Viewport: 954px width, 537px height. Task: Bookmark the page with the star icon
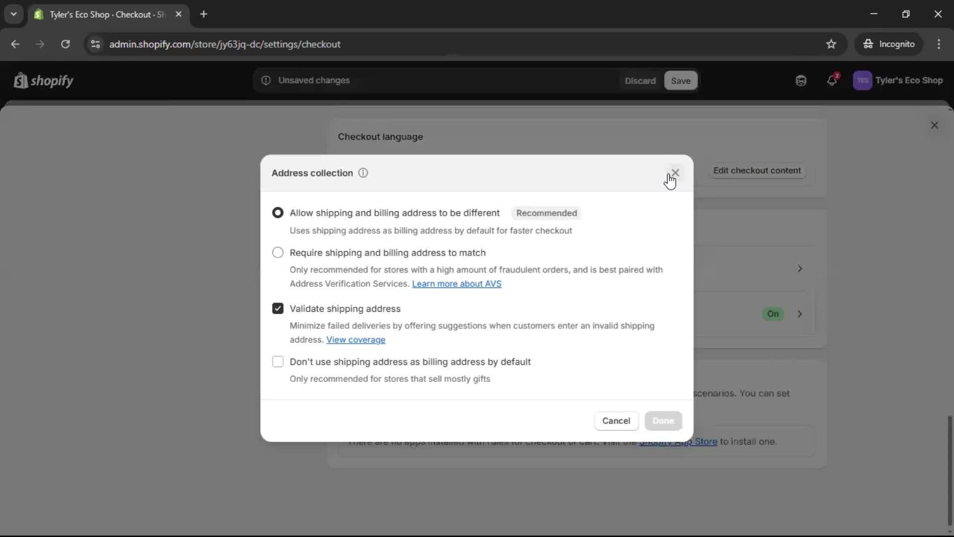point(831,44)
